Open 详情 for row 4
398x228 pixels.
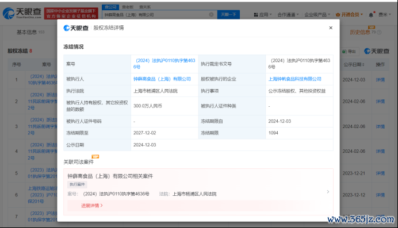(x=380, y=151)
